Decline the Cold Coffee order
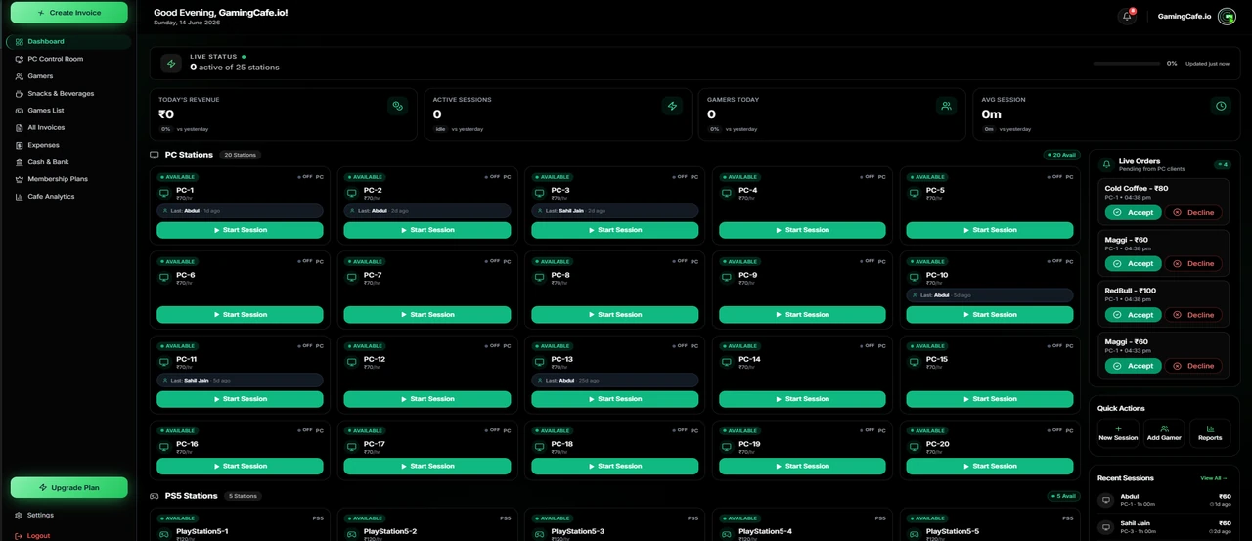1252x541 pixels. 1193,212
